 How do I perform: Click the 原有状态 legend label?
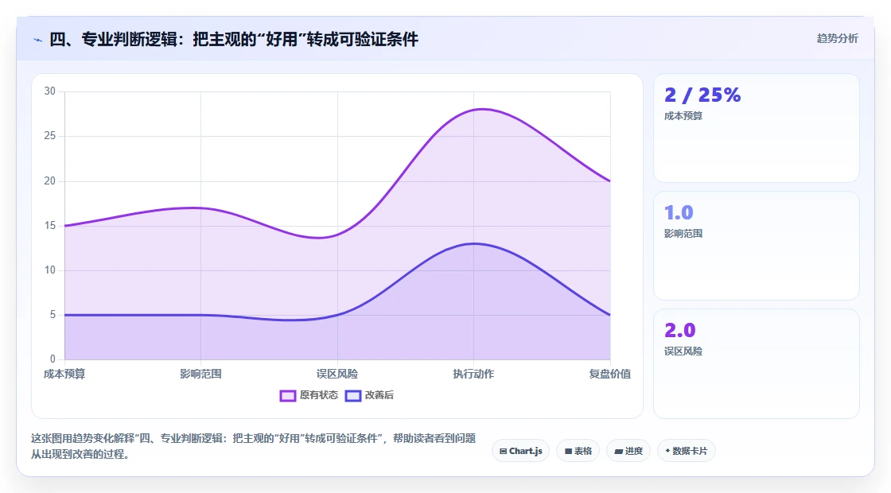[x=319, y=395]
